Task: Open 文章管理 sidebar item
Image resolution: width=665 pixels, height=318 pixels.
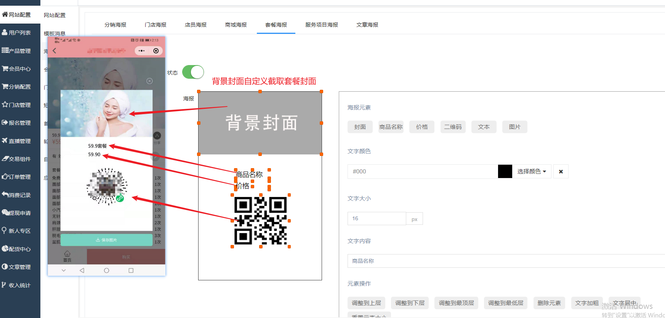Action: pyautogui.click(x=16, y=267)
